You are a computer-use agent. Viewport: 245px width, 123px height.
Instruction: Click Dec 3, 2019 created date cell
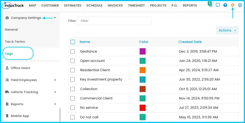click(x=198, y=52)
